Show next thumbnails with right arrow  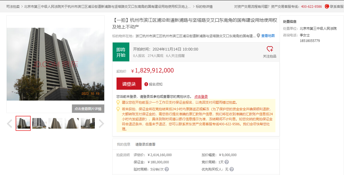click(101, 124)
